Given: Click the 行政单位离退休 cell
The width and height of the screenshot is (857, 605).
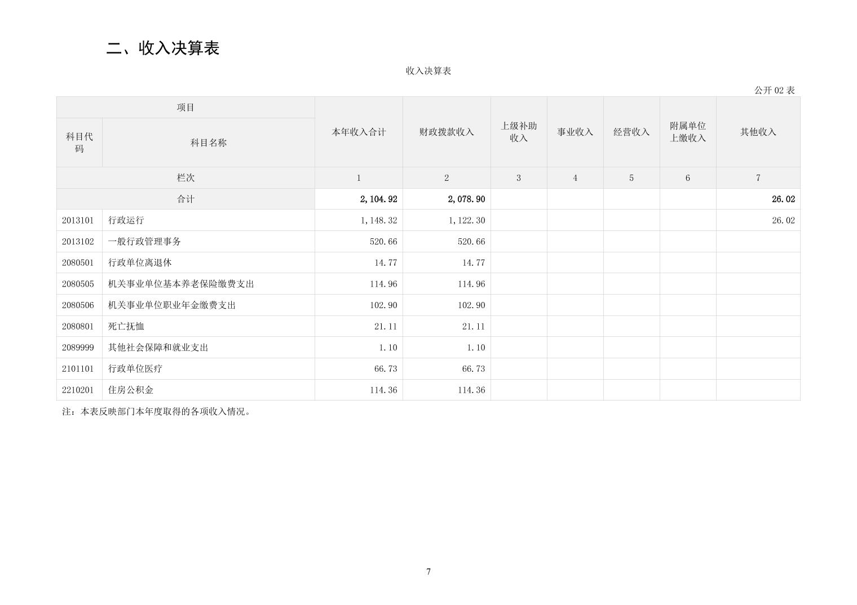Looking at the screenshot, I should [140, 263].
